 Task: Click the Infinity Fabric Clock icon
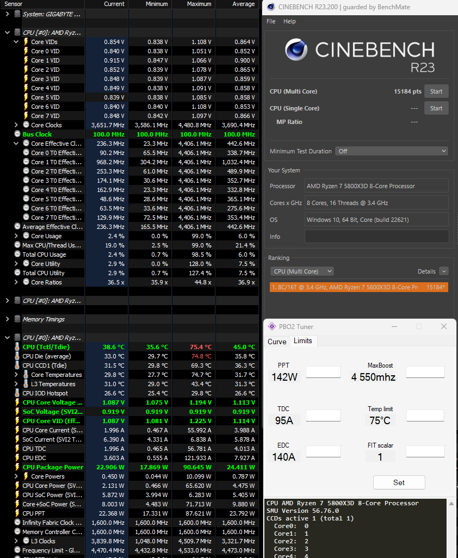click(x=17, y=523)
